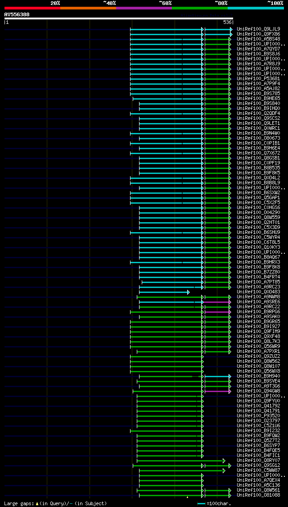
Task: Select the UniRef100_C0HGS6 row label
Action: [258, 208]
